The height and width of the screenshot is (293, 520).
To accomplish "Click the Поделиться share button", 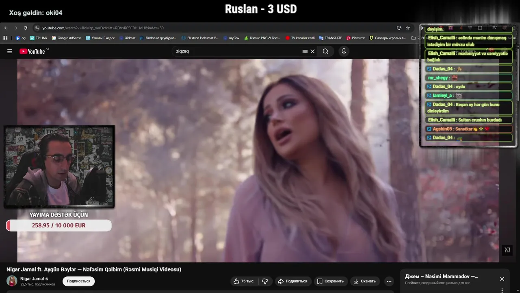I will coord(293,281).
